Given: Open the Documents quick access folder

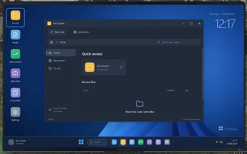Looking at the screenshot, I should (104, 67).
